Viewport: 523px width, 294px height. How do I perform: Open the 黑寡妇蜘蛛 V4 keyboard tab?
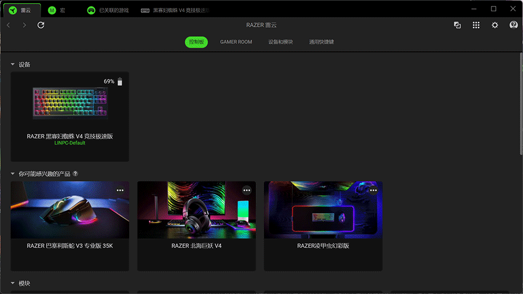tap(175, 10)
